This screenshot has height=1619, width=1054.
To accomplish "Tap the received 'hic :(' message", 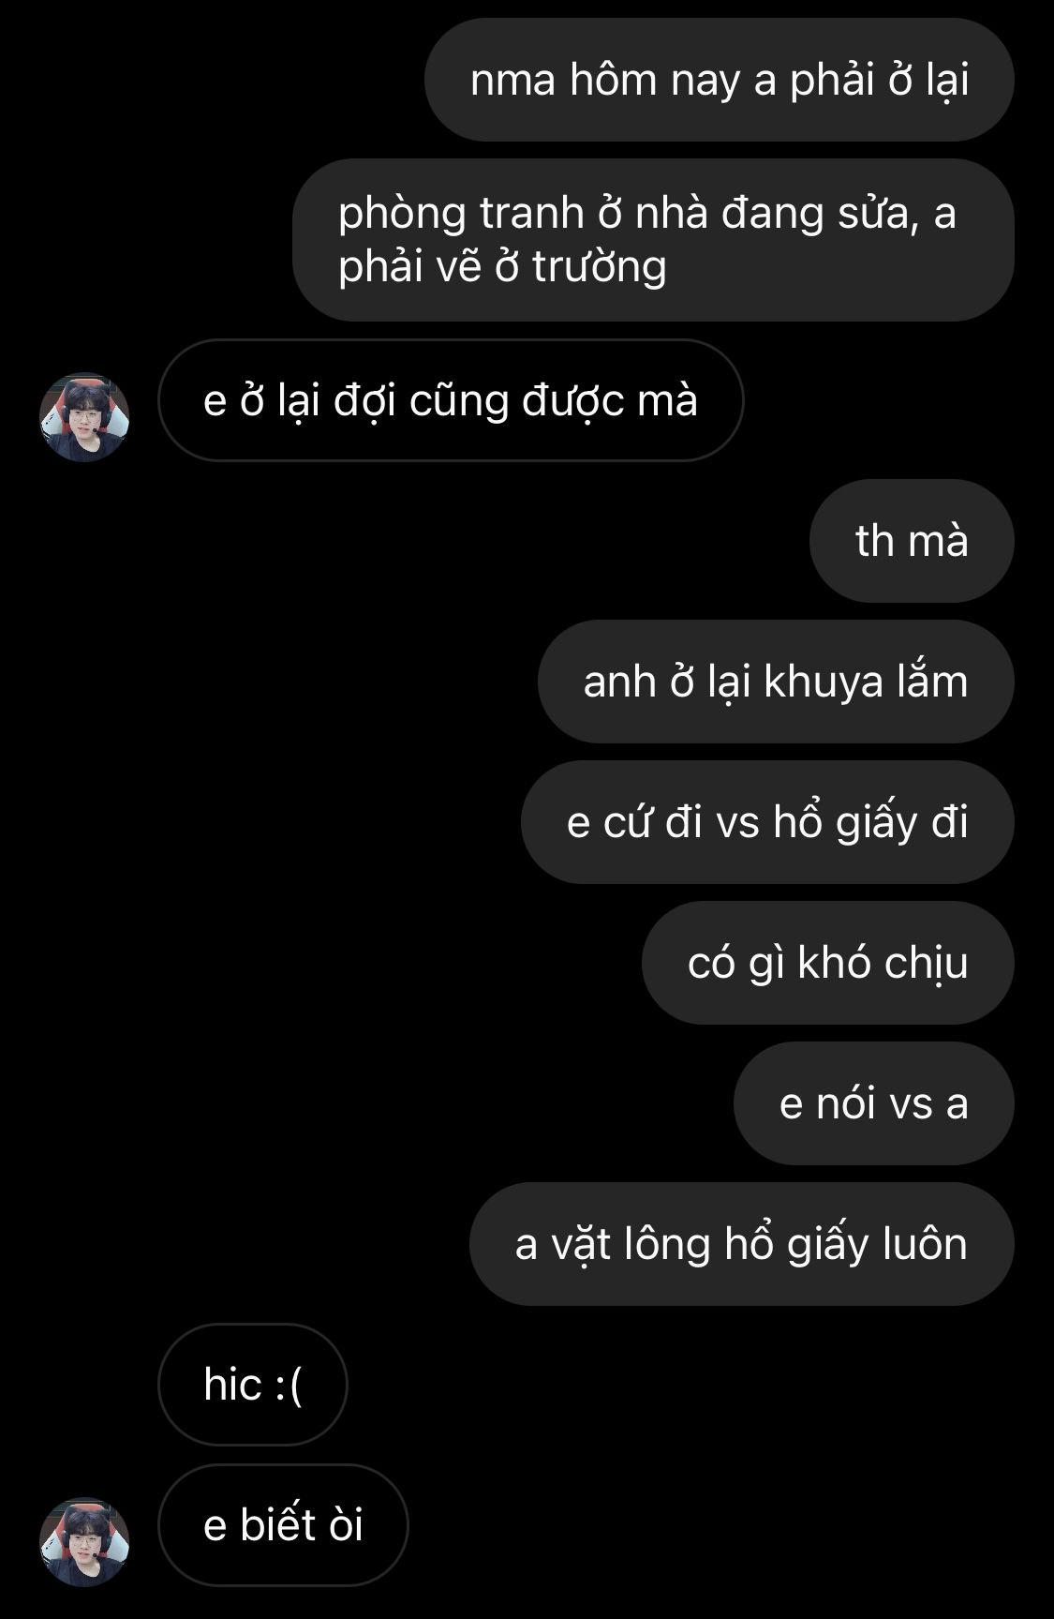I will tap(253, 1385).
